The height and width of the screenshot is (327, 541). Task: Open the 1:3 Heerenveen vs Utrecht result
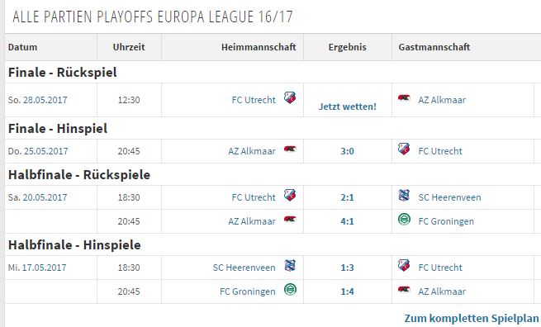[347, 268]
